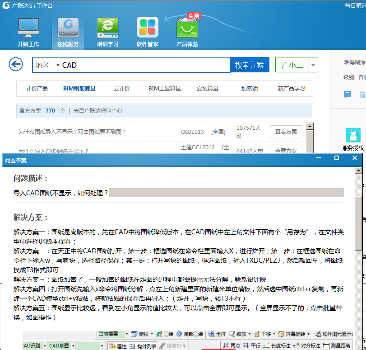The height and width of the screenshot is (350, 366).
Task: Click the 每日精选 link at top right
Action: [356, 5]
